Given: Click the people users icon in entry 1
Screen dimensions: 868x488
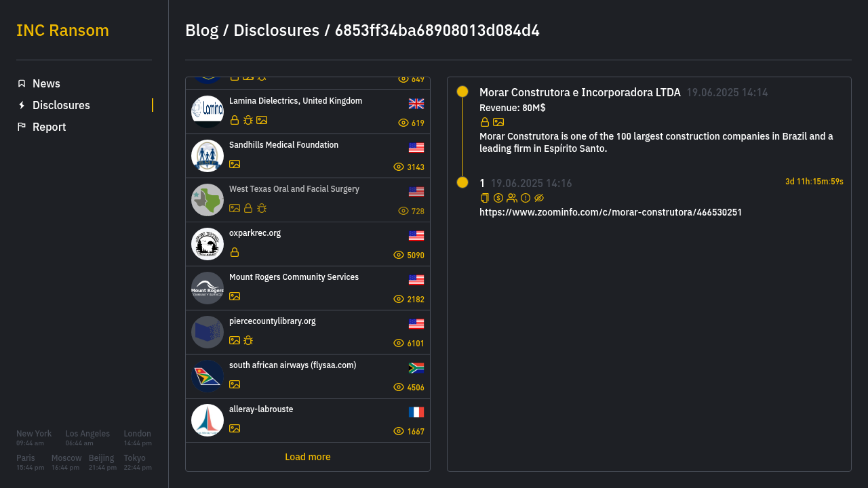Looking at the screenshot, I should [x=512, y=198].
